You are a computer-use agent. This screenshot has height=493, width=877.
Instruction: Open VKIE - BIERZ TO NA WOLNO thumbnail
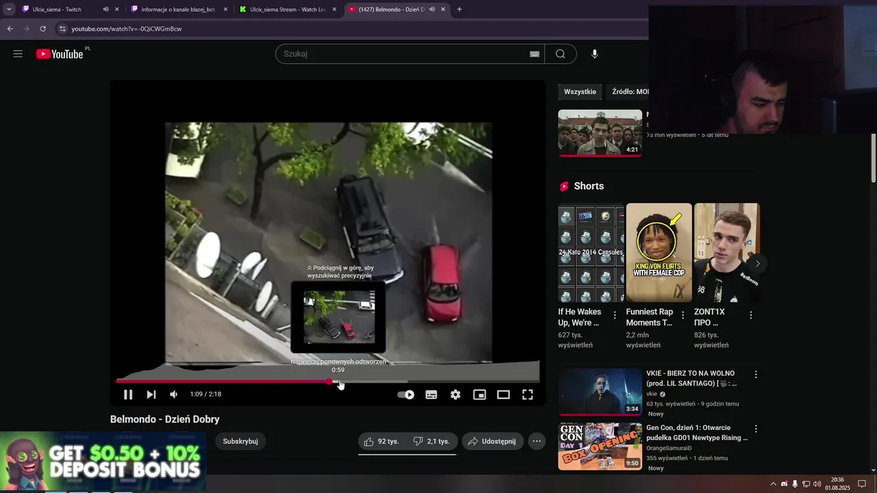click(600, 392)
